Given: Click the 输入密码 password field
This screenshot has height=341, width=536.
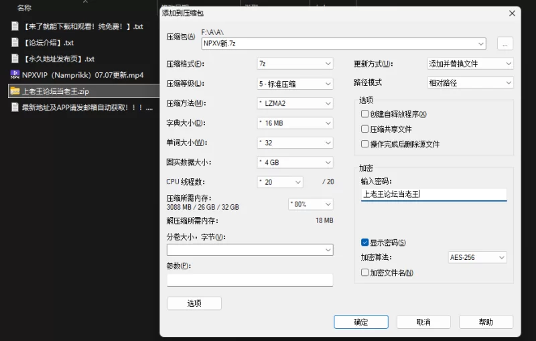Looking at the screenshot, I should tap(433, 194).
